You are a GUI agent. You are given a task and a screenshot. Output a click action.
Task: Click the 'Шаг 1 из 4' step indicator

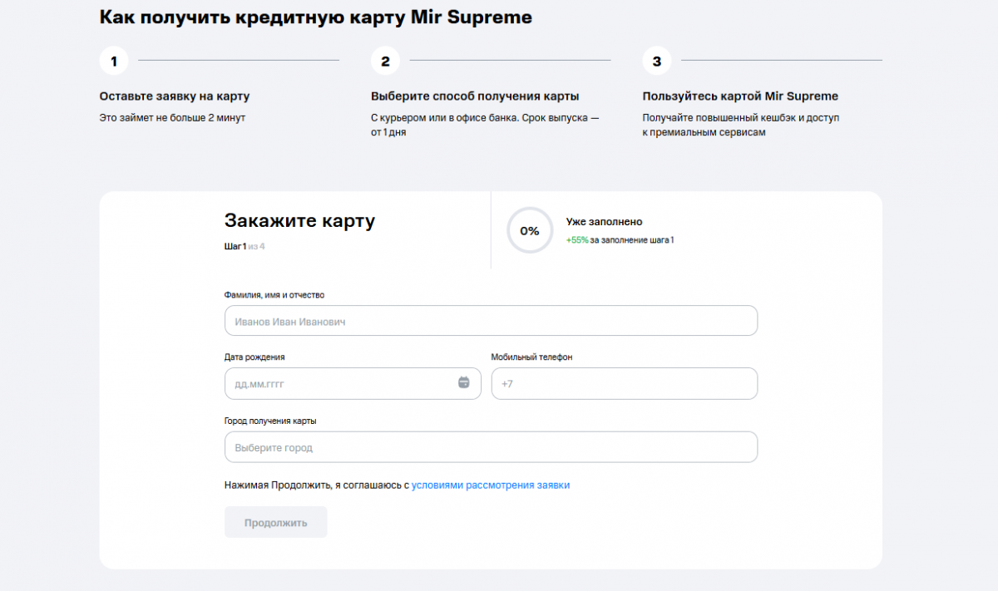click(245, 246)
